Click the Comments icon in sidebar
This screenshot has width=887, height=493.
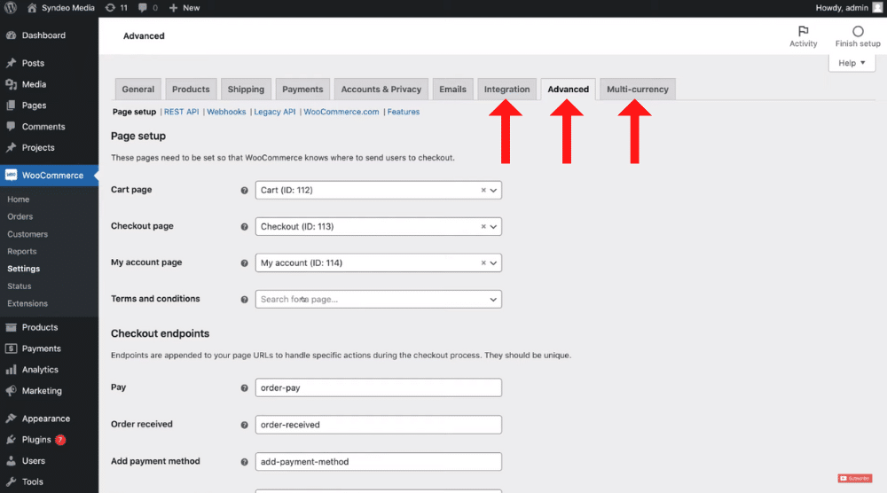tap(11, 127)
